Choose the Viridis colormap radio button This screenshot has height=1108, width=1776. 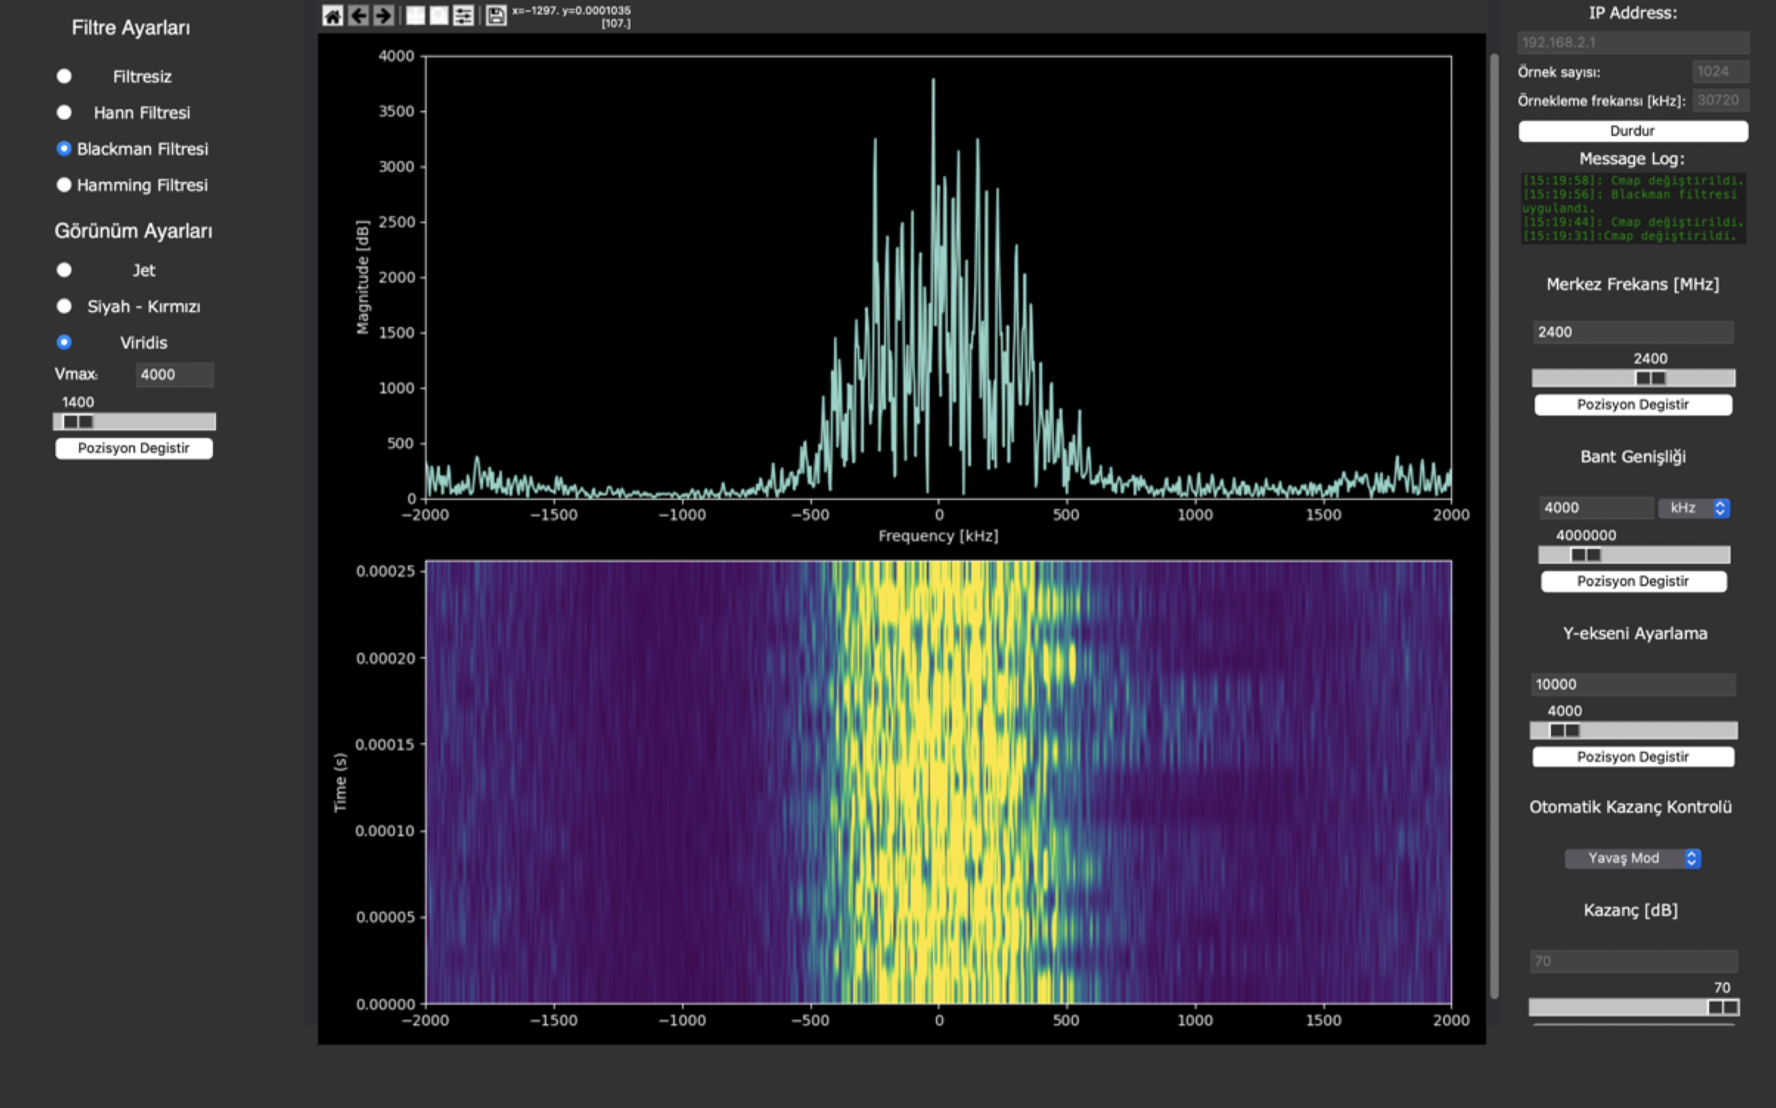(65, 343)
